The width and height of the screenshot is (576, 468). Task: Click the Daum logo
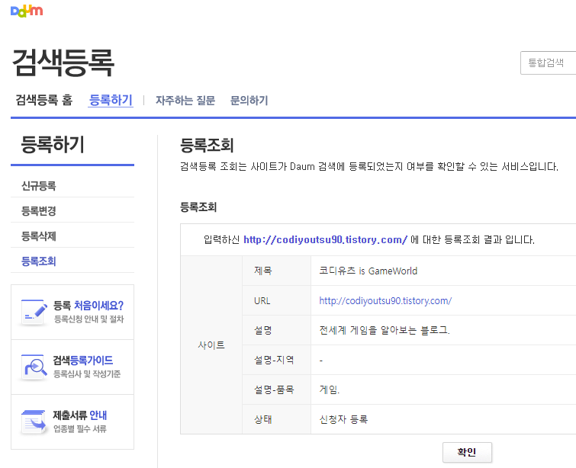pyautogui.click(x=27, y=11)
